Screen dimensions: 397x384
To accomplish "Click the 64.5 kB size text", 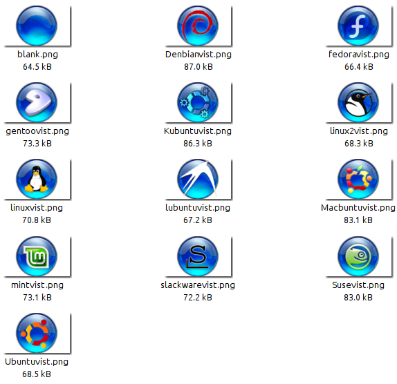I will point(37,67).
